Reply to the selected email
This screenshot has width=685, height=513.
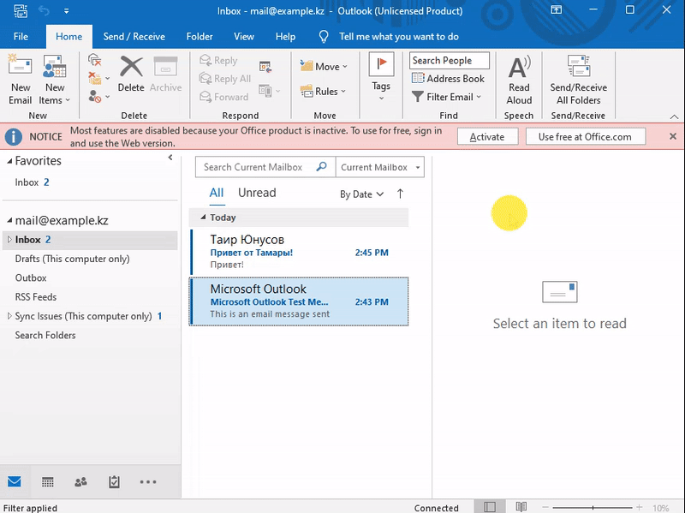[218, 60]
